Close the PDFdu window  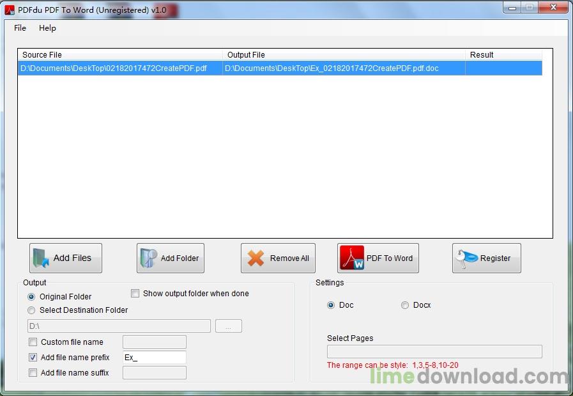pos(553,7)
